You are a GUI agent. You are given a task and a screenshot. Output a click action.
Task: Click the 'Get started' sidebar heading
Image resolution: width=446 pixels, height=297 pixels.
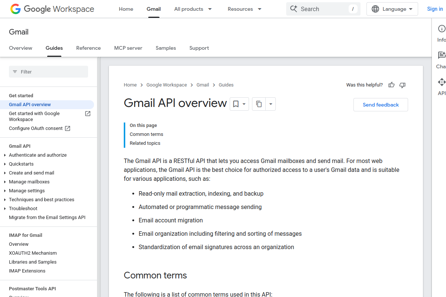21,96
